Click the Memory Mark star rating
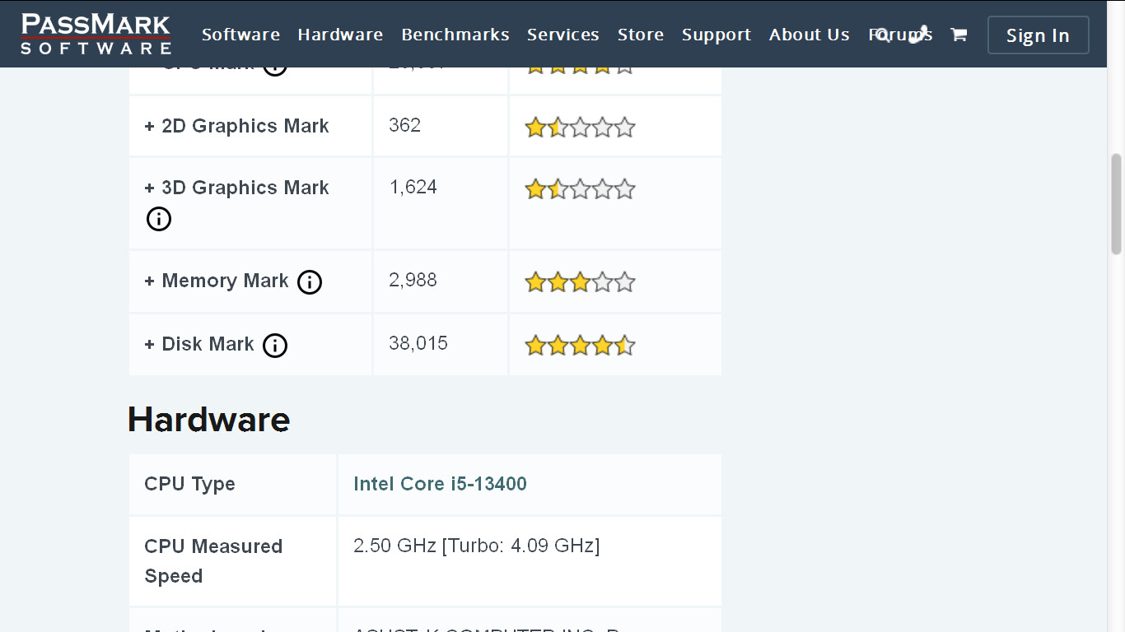 point(580,283)
